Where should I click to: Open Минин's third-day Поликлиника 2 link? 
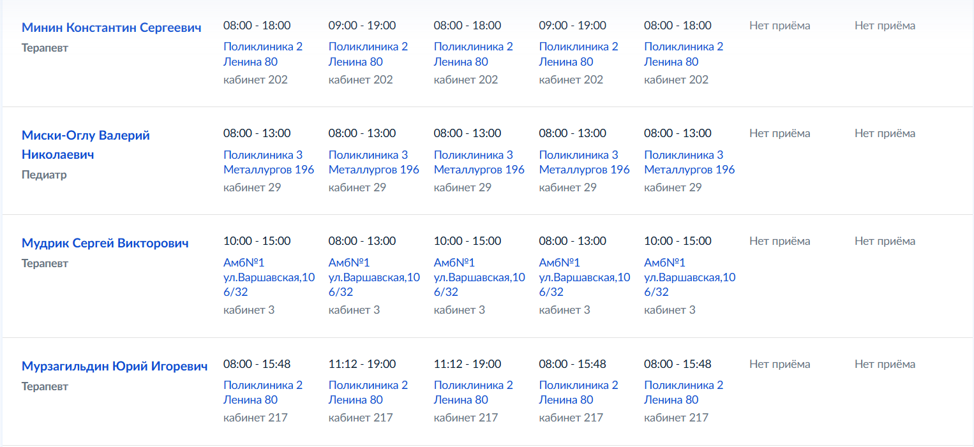click(x=474, y=54)
